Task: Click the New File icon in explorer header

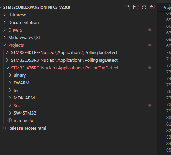Action: click(128, 7)
